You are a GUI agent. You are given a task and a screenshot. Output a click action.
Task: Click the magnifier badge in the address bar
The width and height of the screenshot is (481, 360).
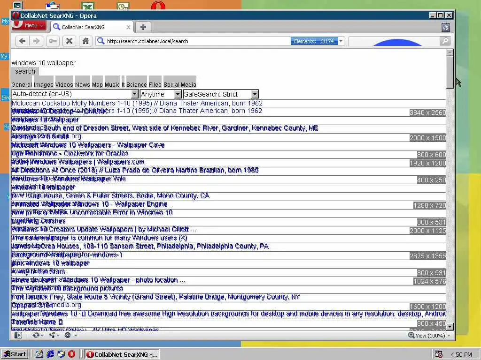101,41
